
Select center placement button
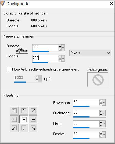pyautogui.click(x=24, y=119)
